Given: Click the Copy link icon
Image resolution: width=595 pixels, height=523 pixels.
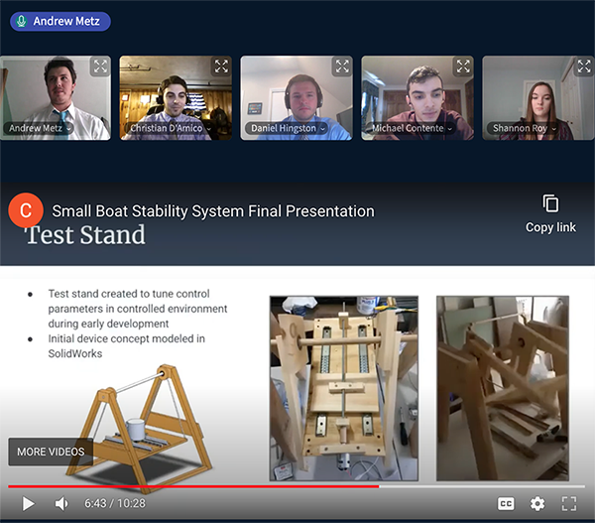Looking at the screenshot, I should coord(550,203).
